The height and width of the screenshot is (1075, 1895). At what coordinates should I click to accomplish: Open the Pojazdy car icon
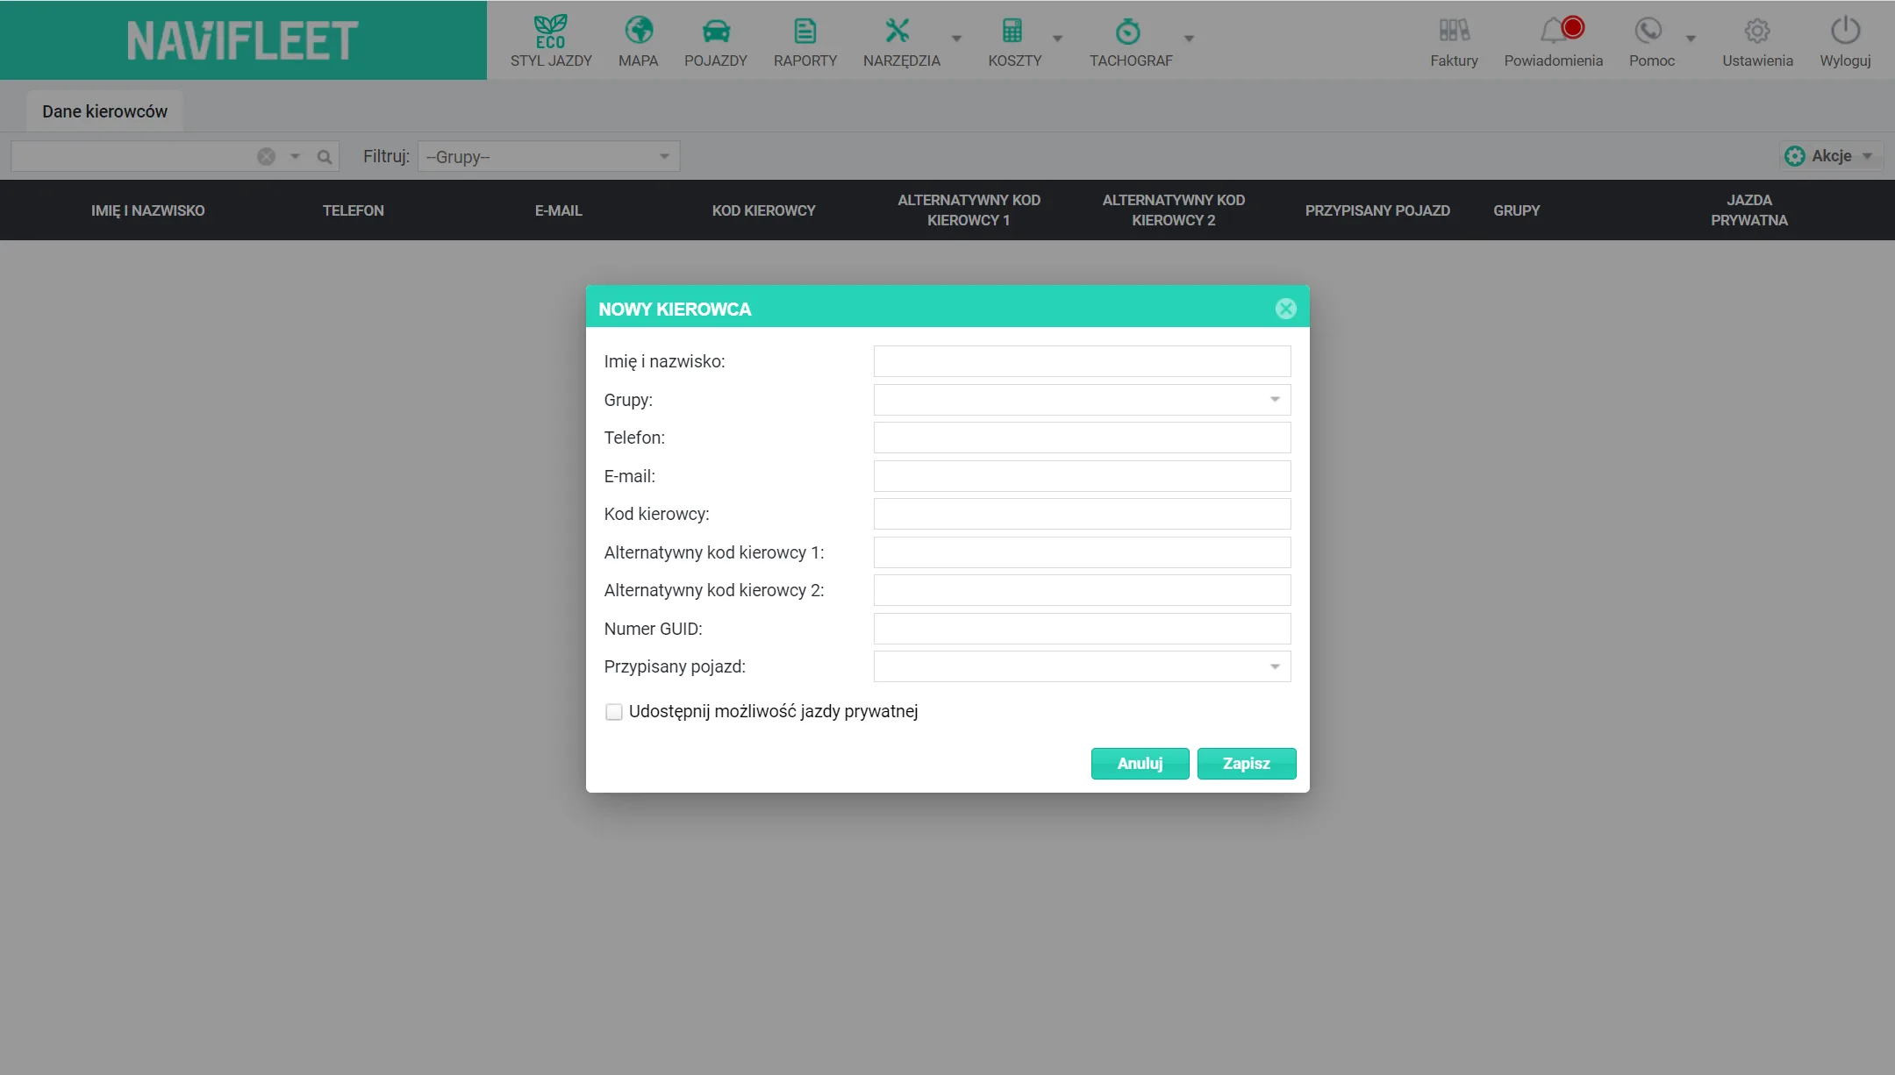tap(716, 32)
